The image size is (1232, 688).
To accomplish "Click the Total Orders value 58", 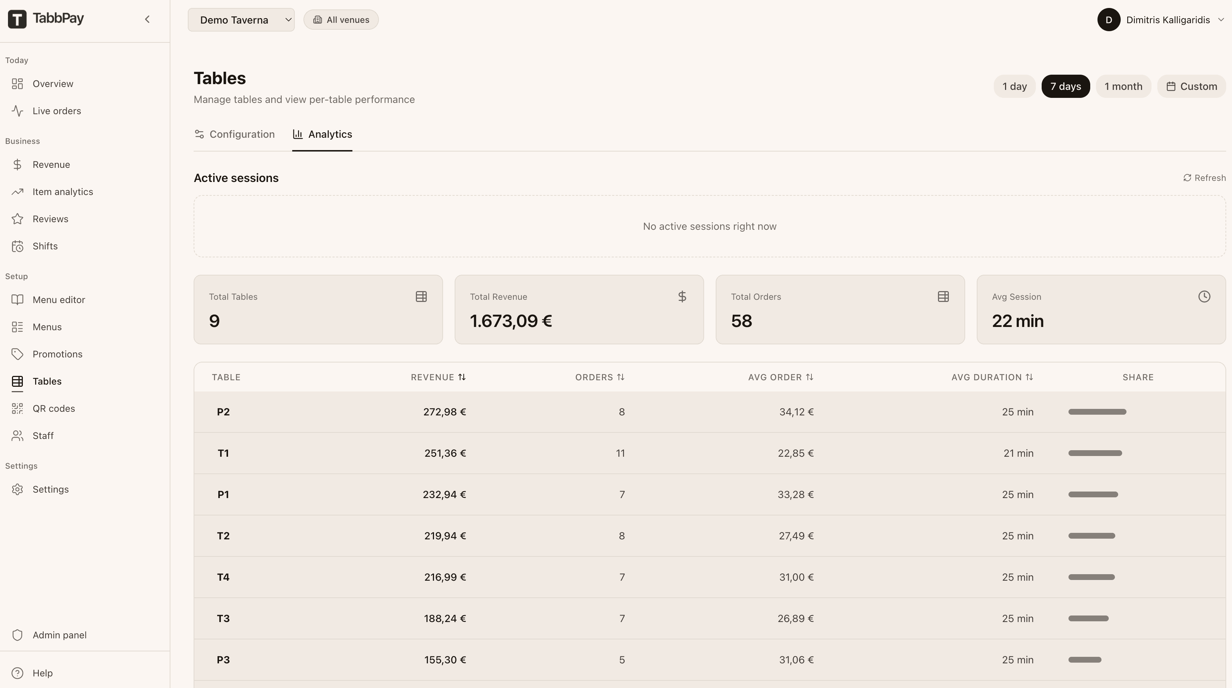I will click(x=741, y=321).
